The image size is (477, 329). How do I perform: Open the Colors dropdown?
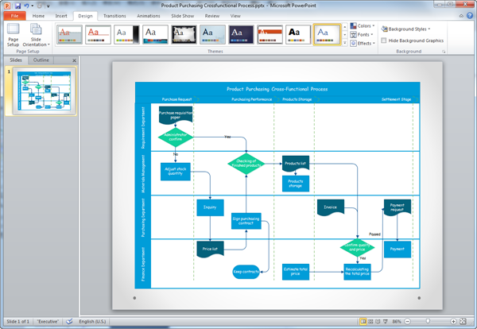[x=363, y=25]
